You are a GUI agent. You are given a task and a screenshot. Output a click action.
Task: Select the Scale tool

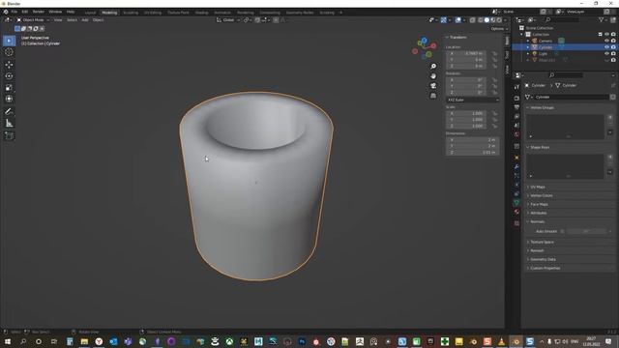coord(9,88)
